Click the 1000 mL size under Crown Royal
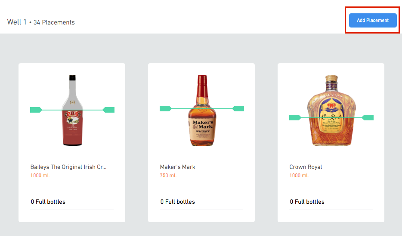The image size is (402, 236). [299, 175]
